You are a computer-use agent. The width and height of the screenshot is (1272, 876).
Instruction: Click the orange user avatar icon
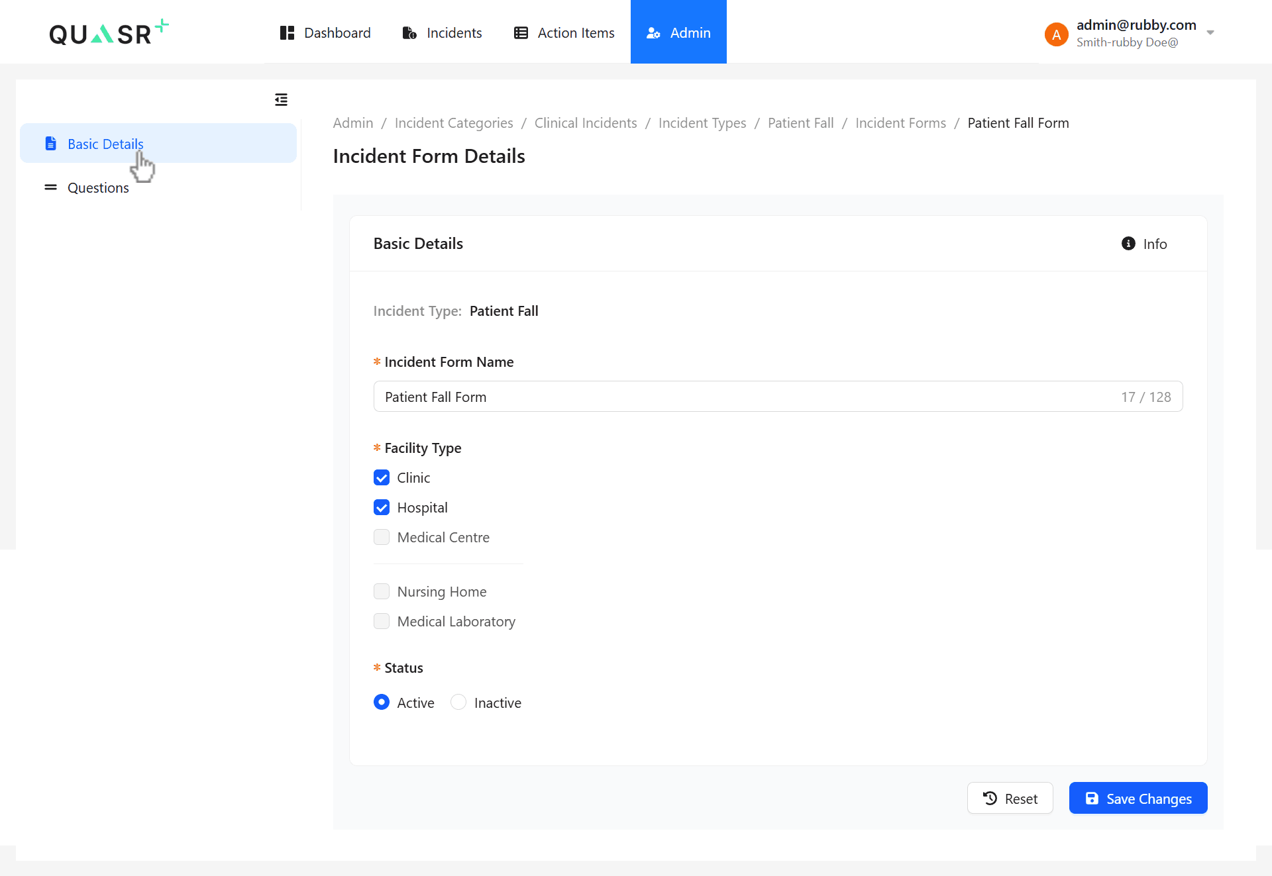pos(1056,34)
